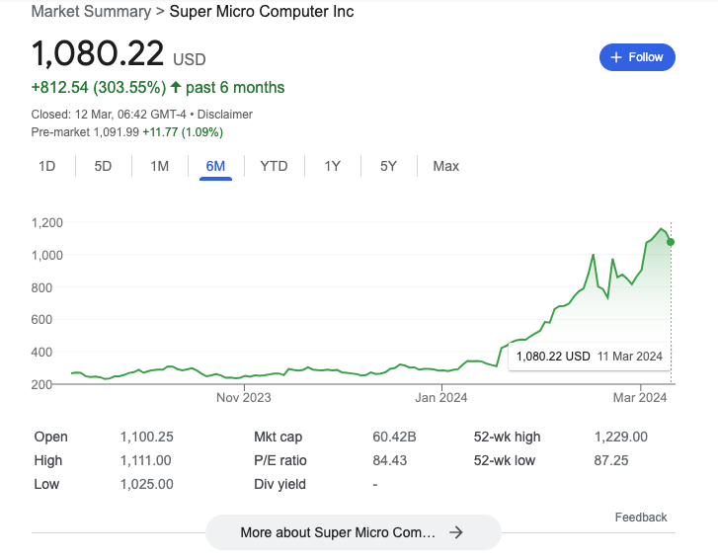
Task: Click the Low value 1,025.00
Action: (x=146, y=484)
